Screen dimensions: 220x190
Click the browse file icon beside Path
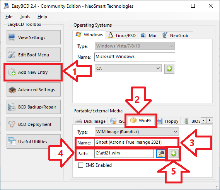(161, 154)
